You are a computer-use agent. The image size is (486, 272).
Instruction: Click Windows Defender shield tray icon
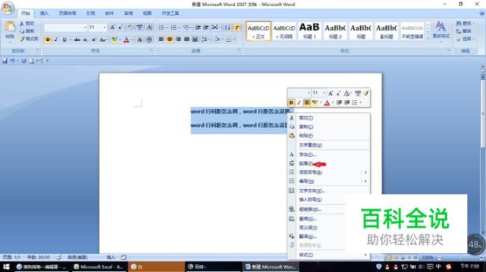pyautogui.click(x=378, y=267)
